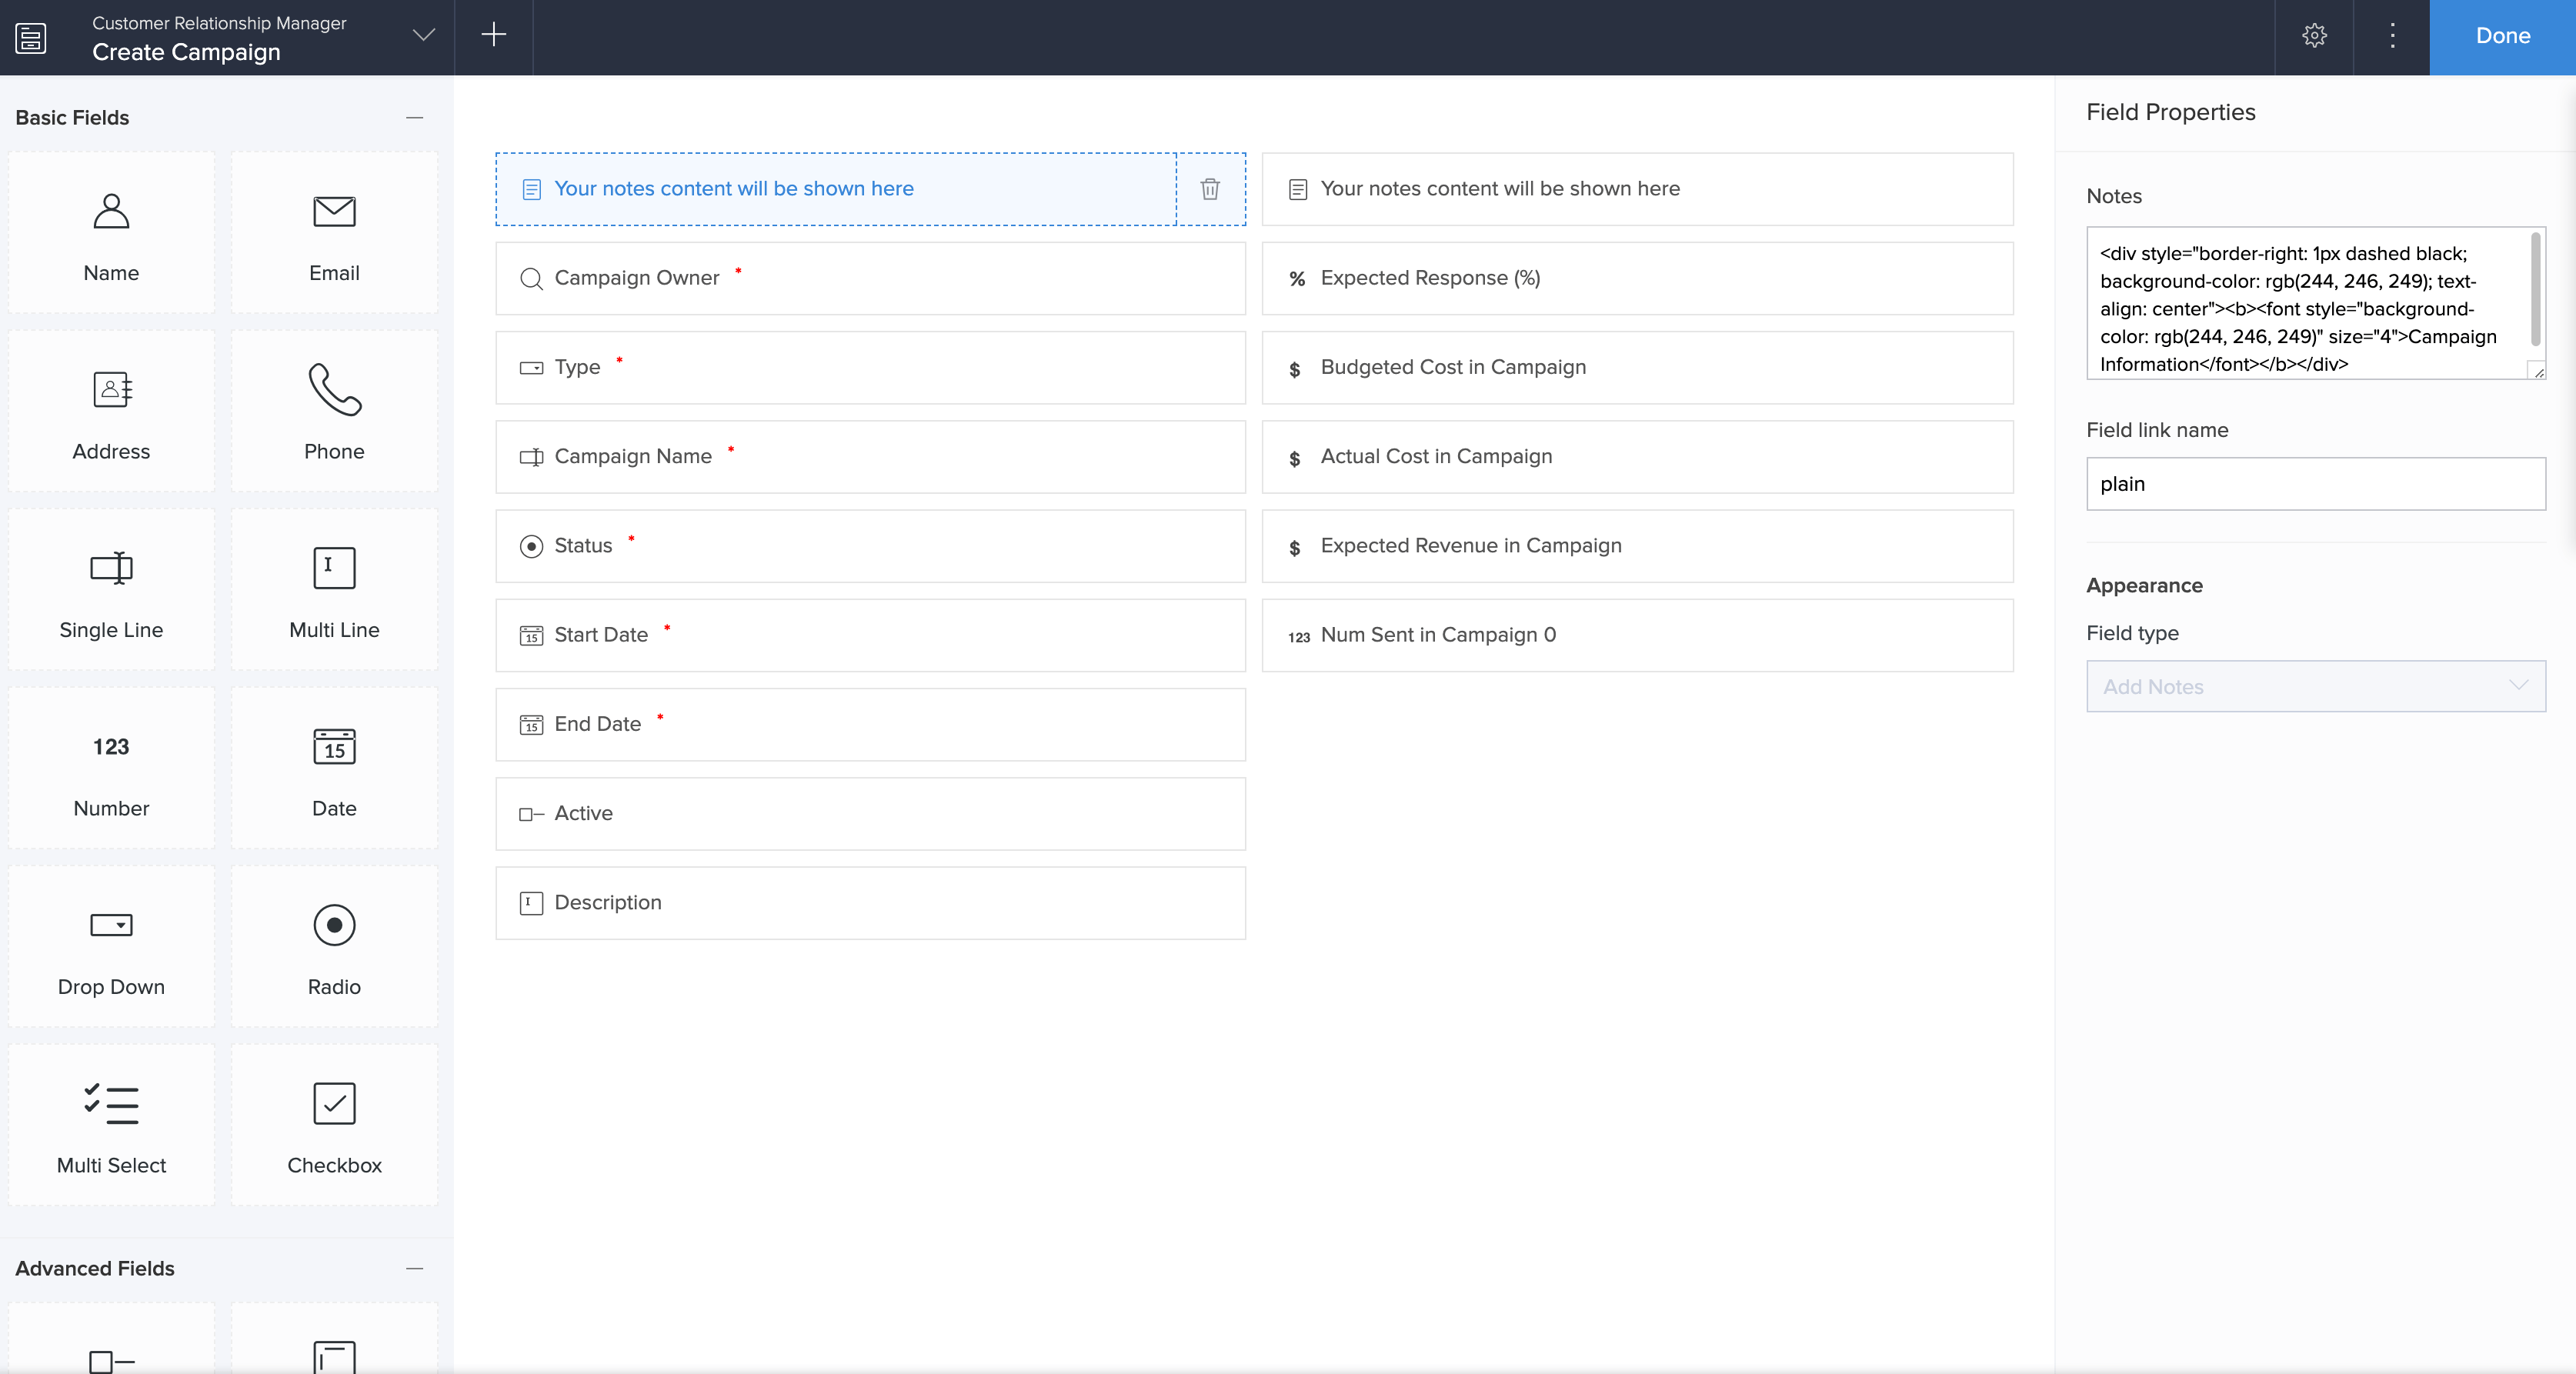Click the Done button
The image size is (2576, 1374).
[x=2502, y=36]
